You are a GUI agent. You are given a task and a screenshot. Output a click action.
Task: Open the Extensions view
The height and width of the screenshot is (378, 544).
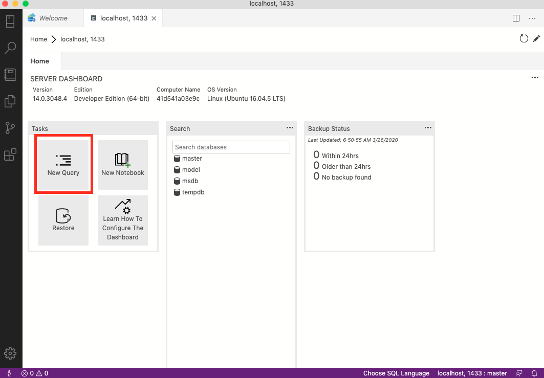(11, 154)
